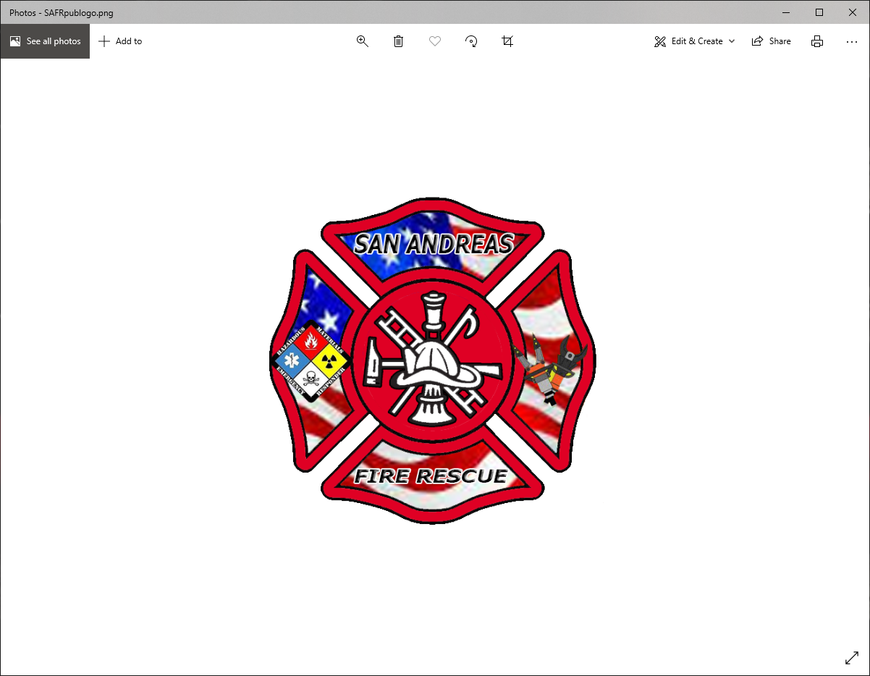Click the FIRE RESCUE text on the logo
This screenshot has height=676, width=870.
pos(431,476)
